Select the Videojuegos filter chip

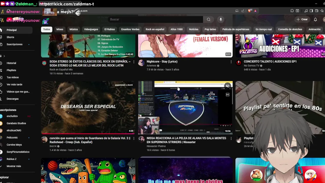pyautogui.click(x=91, y=29)
